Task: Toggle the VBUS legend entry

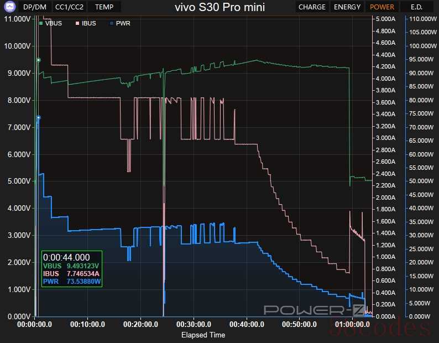Action: [x=50, y=23]
